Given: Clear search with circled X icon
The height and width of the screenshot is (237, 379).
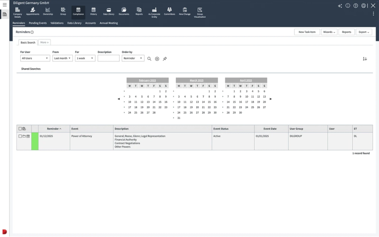Looking at the screenshot, I should click(157, 59).
